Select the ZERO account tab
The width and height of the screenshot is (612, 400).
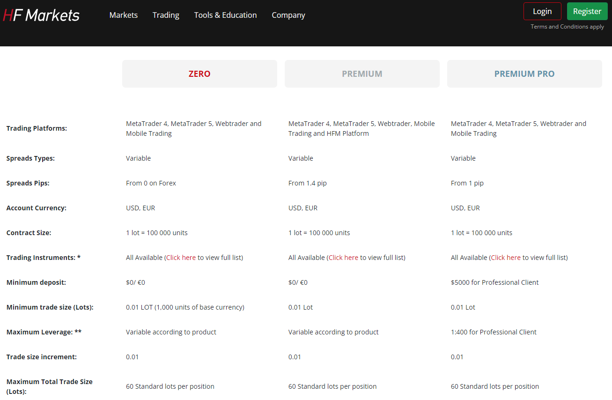(199, 74)
